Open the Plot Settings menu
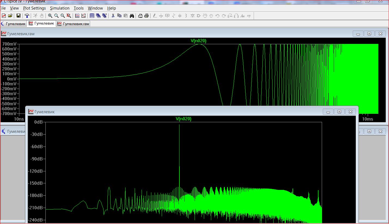The width and height of the screenshot is (389, 224). tap(34, 8)
